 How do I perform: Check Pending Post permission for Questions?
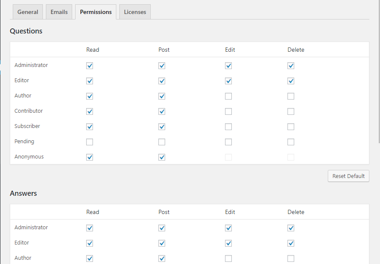(162, 142)
